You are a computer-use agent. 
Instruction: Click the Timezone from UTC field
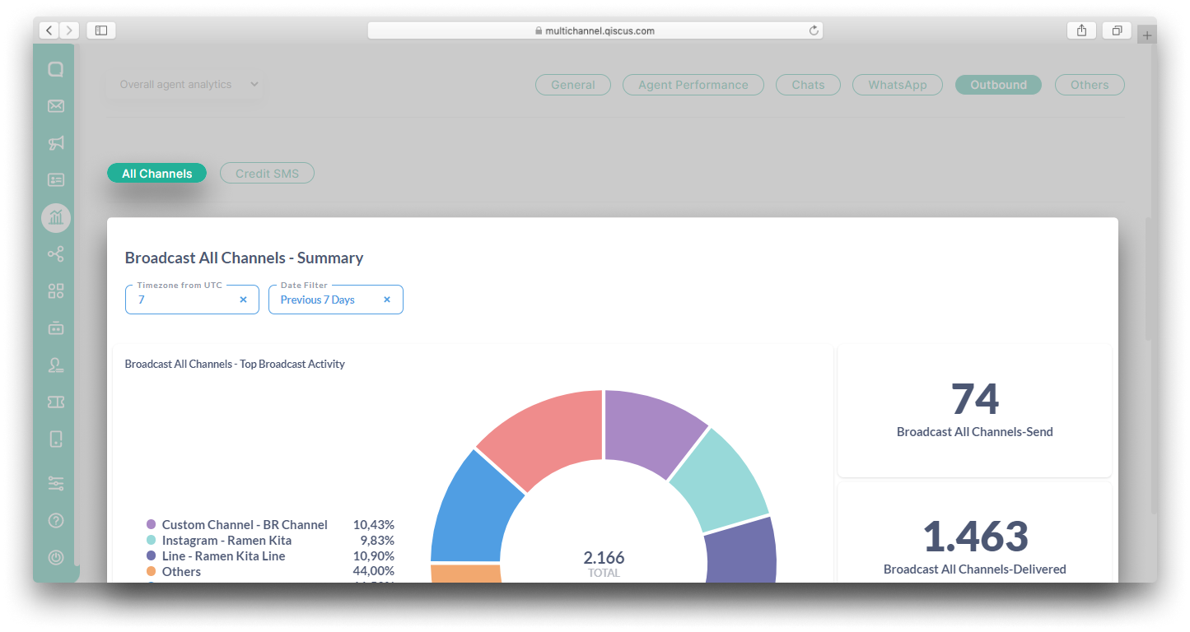tap(192, 300)
